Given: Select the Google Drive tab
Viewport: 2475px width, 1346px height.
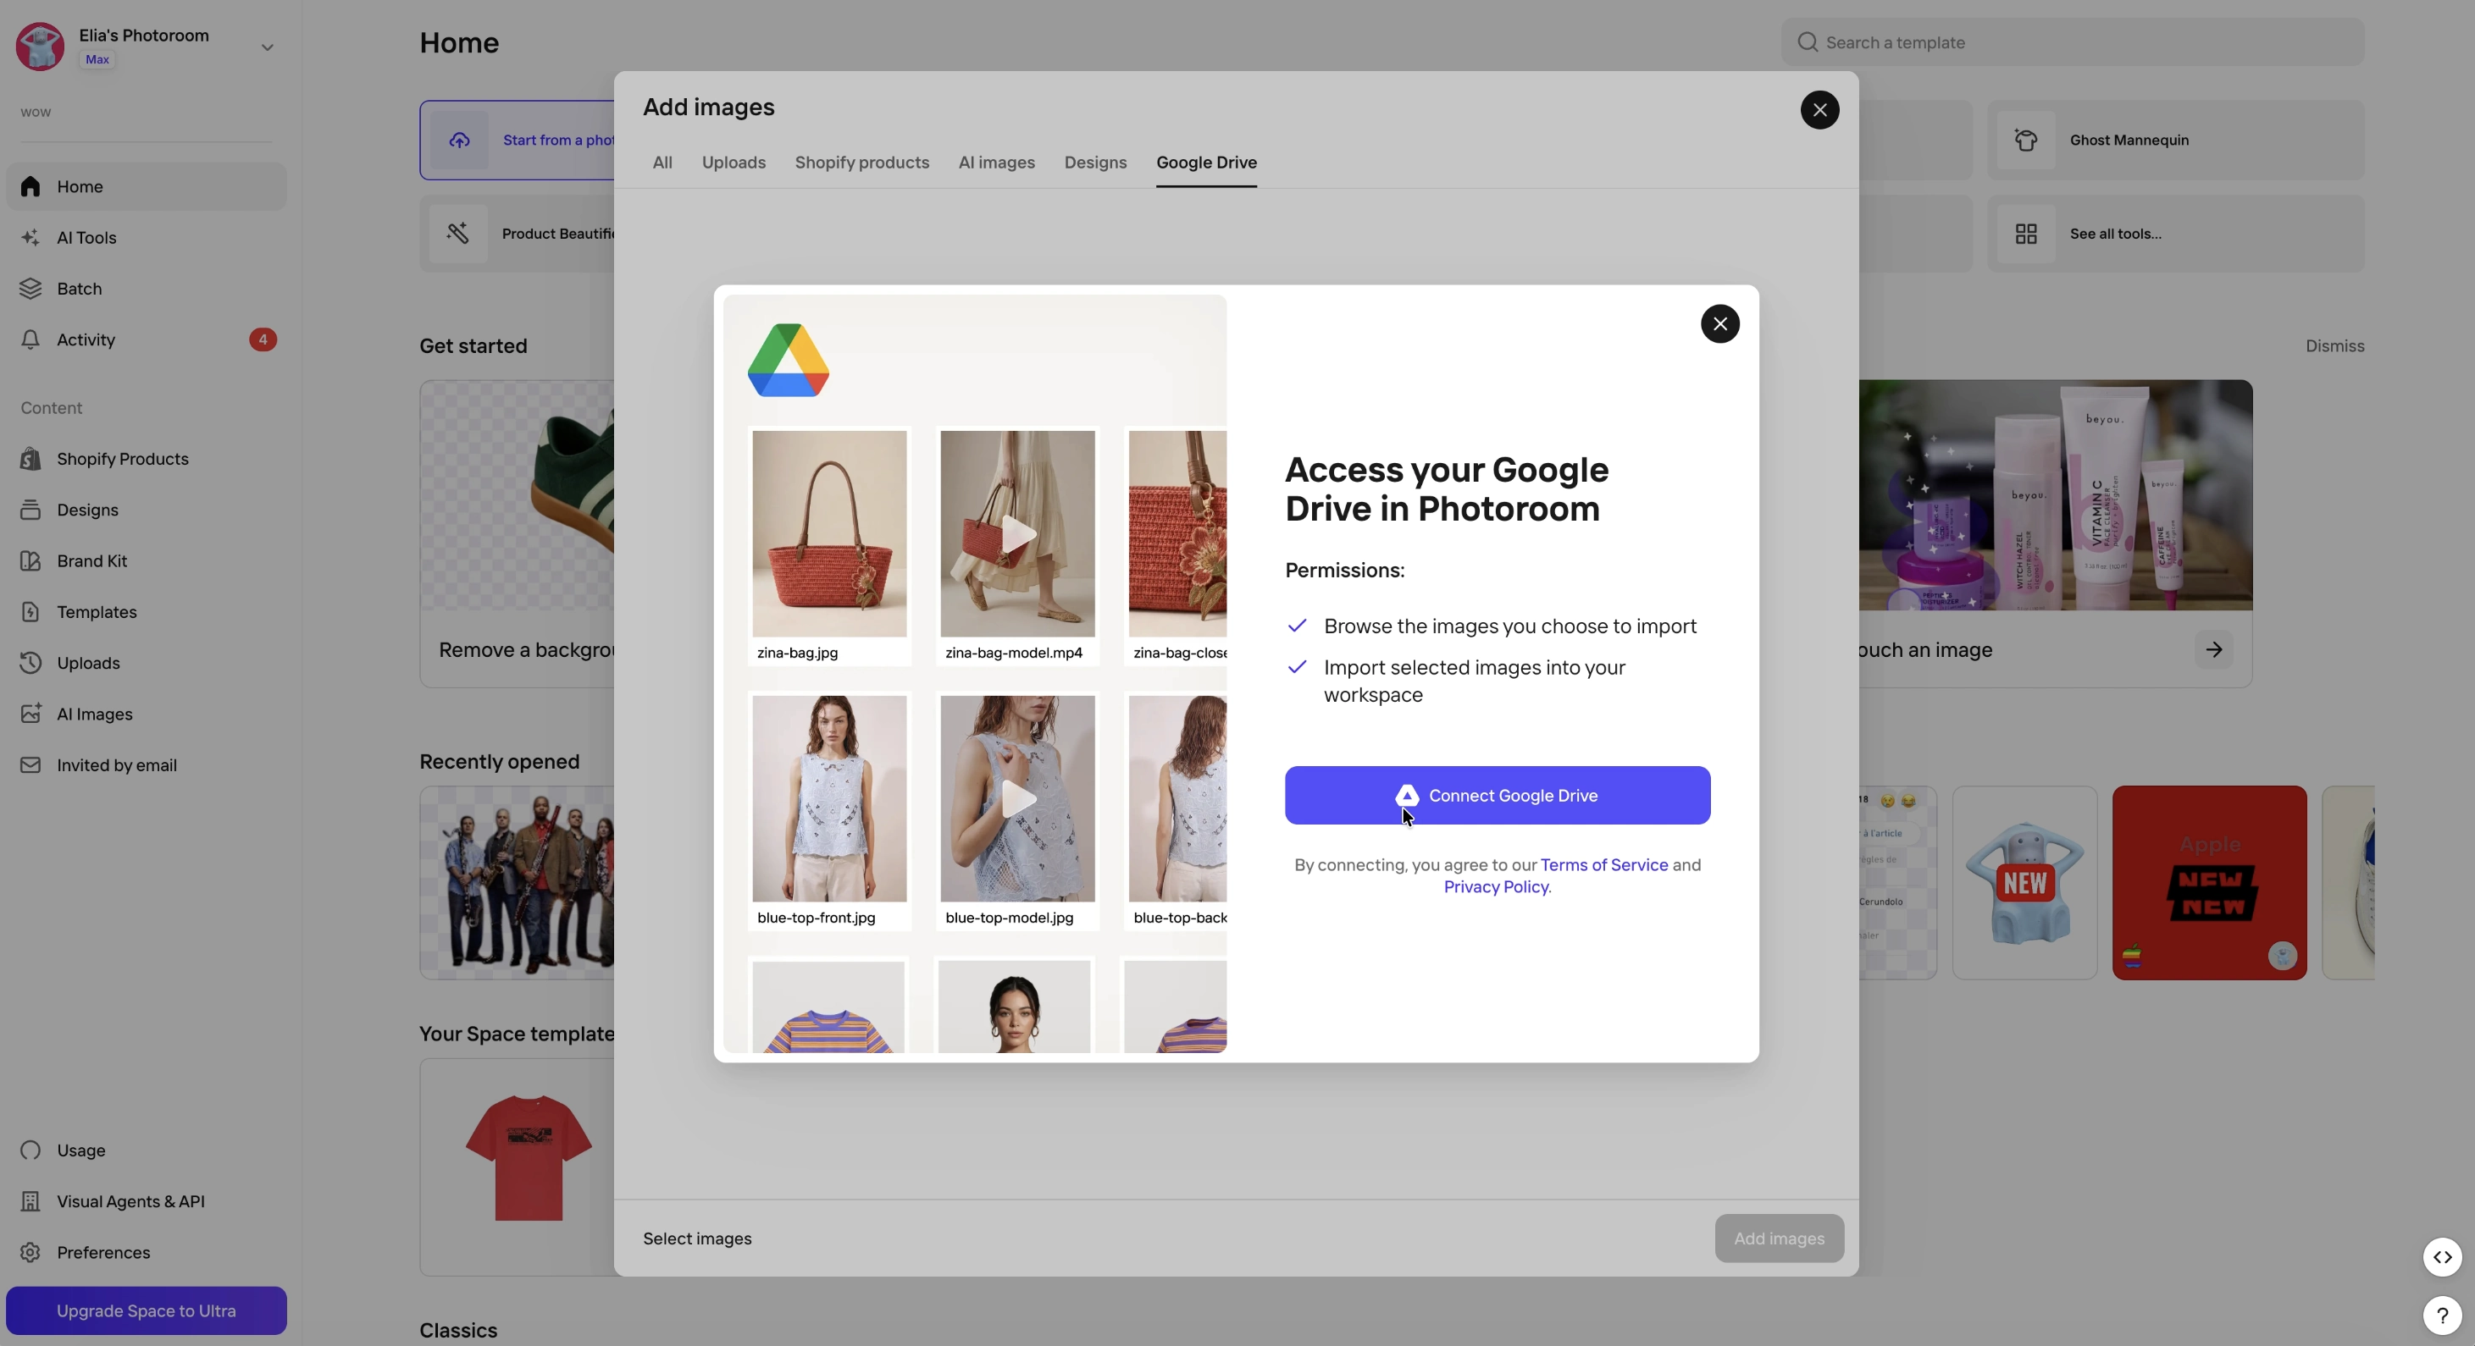Looking at the screenshot, I should pos(1207,163).
